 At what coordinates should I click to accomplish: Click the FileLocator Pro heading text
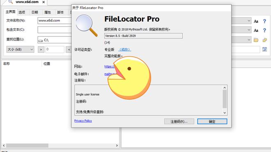click(x=132, y=19)
